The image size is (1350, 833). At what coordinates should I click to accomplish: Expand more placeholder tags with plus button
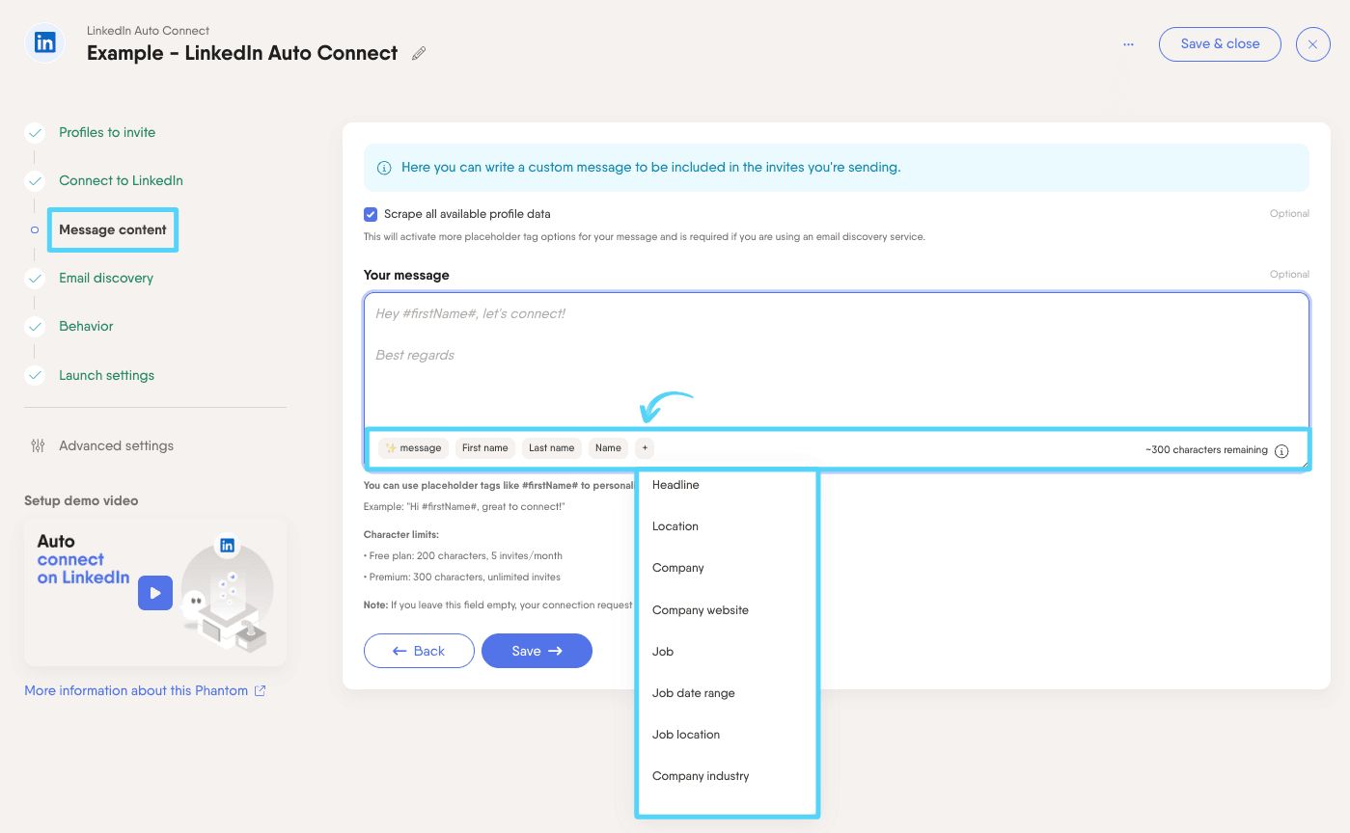pos(645,447)
